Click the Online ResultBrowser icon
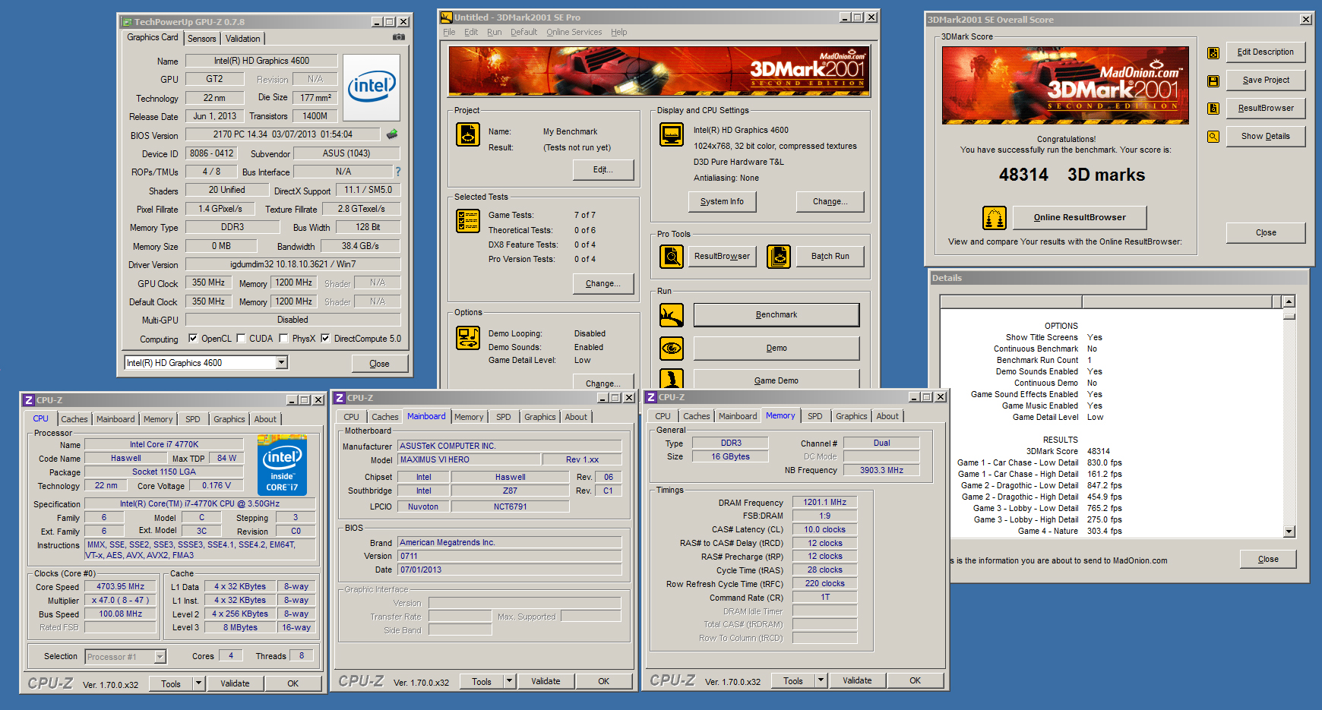Viewport: 1322px width, 710px height. point(995,218)
